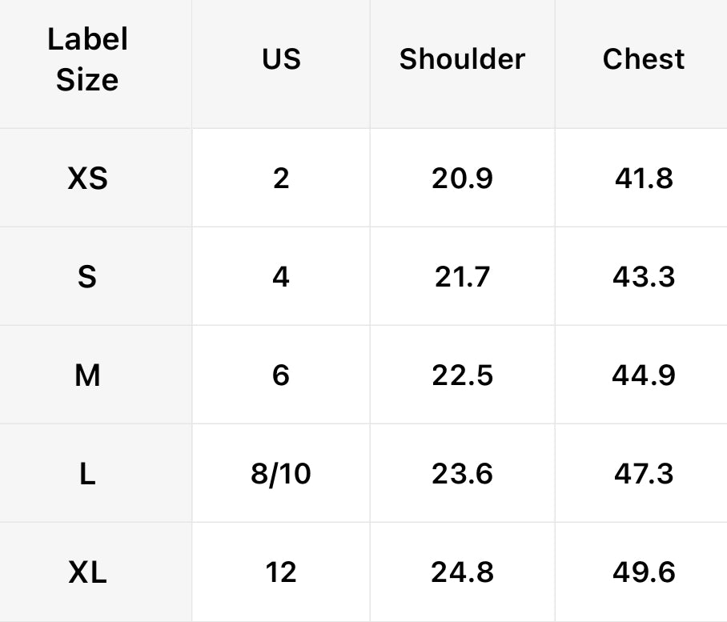Select the XS size label cell
This screenshot has height=622, width=727.
87,178
